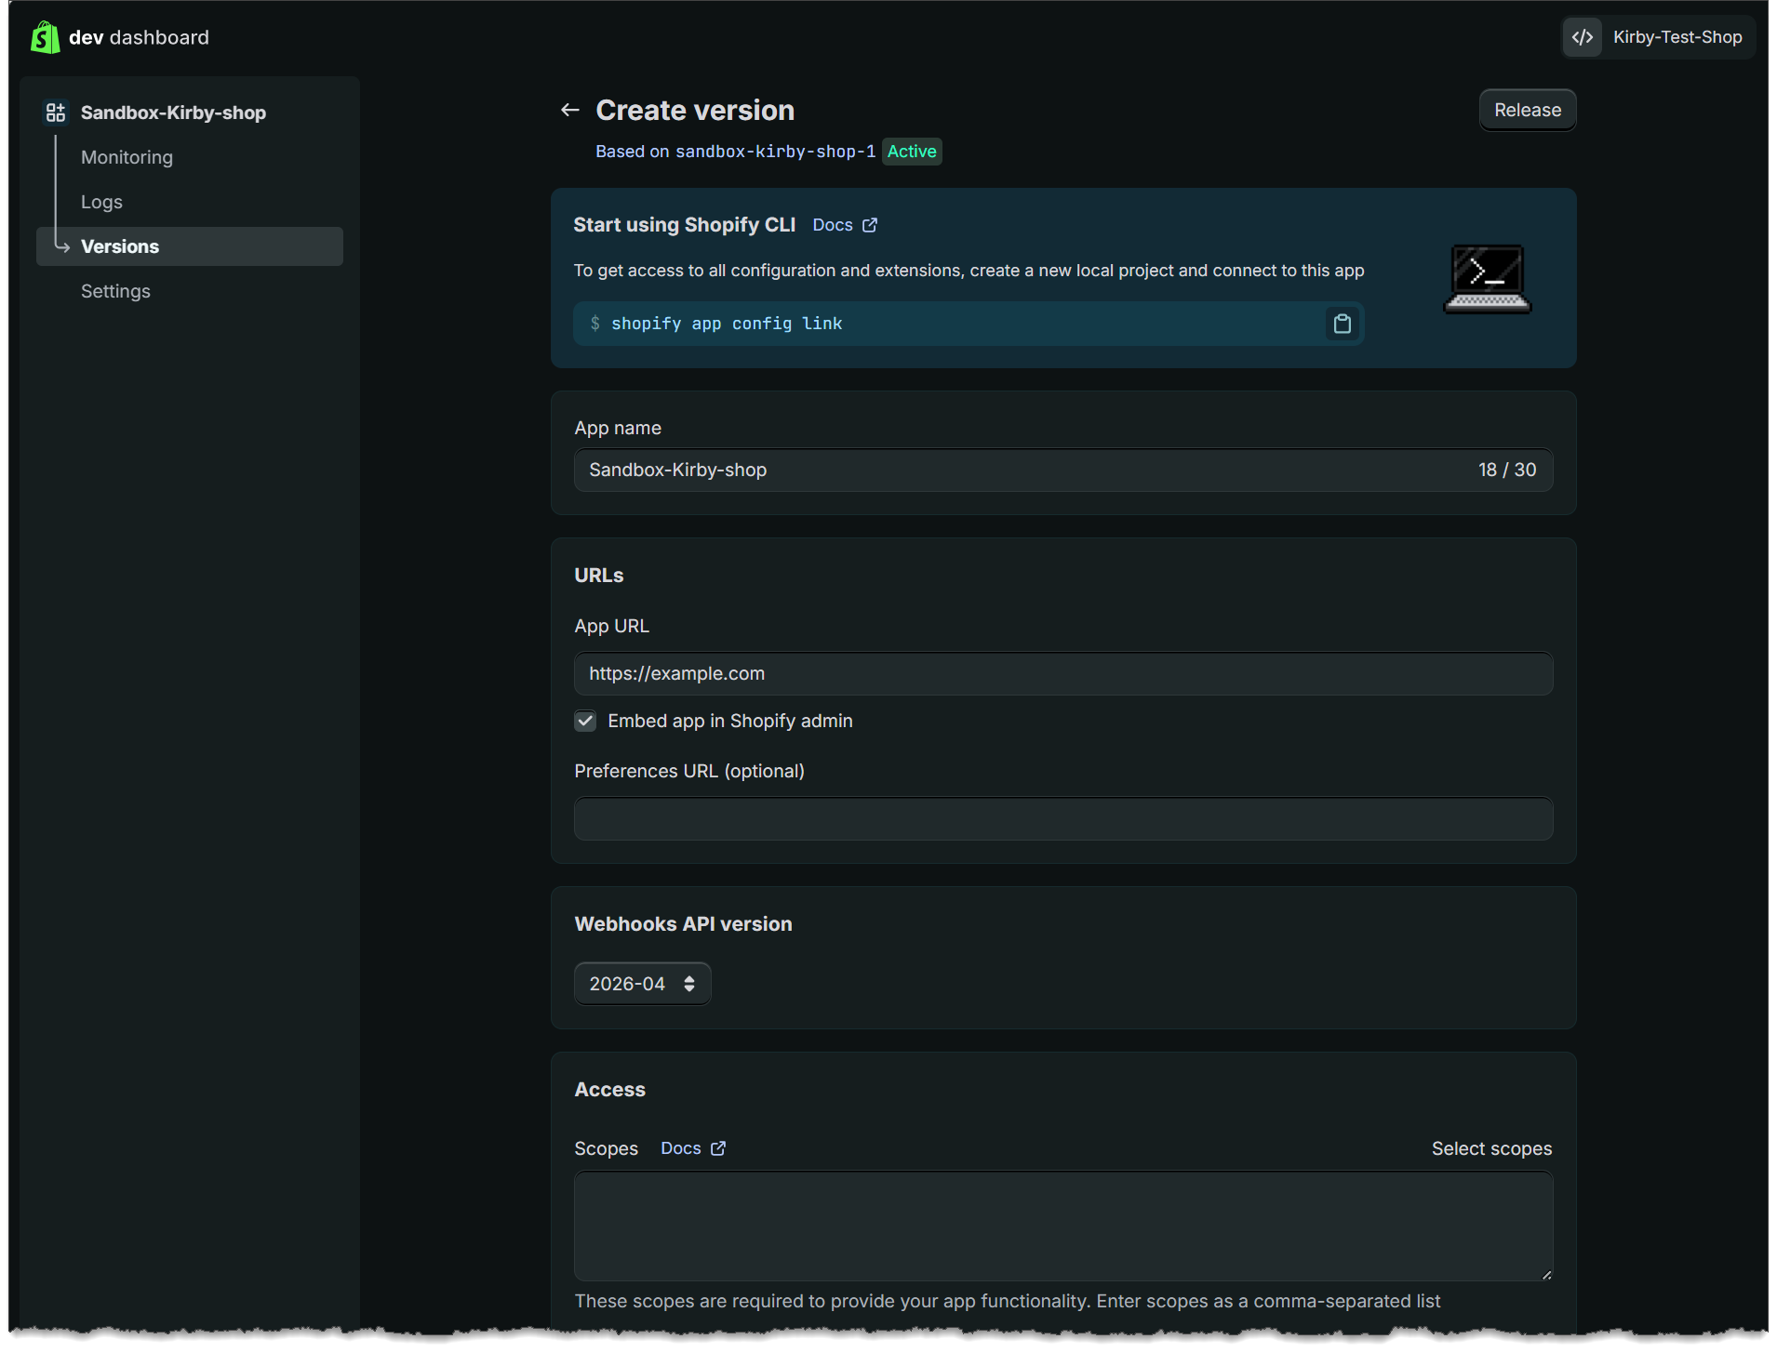The width and height of the screenshot is (1777, 1352).
Task: Click the external link icon beside Scopes Docs
Action: coord(718,1148)
